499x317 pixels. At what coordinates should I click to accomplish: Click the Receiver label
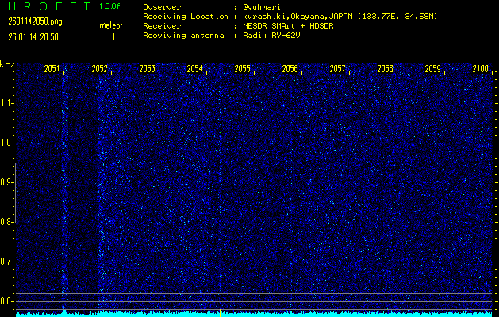click(162, 26)
